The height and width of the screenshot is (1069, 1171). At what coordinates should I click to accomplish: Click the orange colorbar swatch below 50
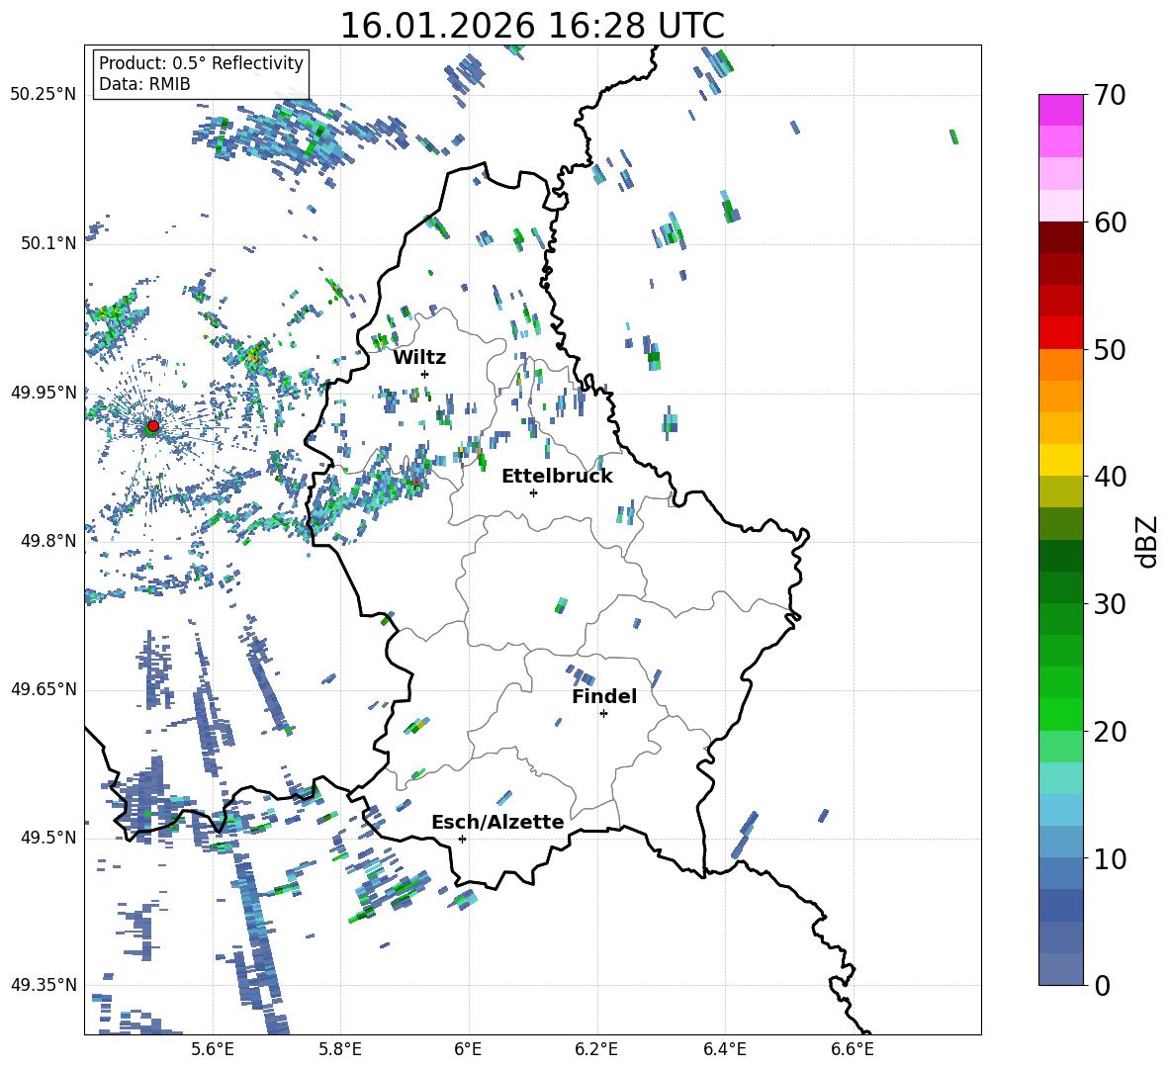click(1060, 364)
